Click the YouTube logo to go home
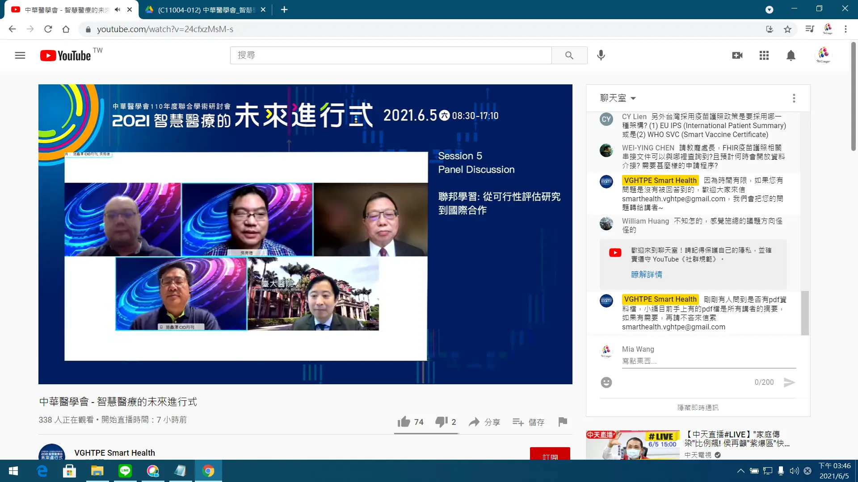The image size is (858, 482). click(x=64, y=55)
